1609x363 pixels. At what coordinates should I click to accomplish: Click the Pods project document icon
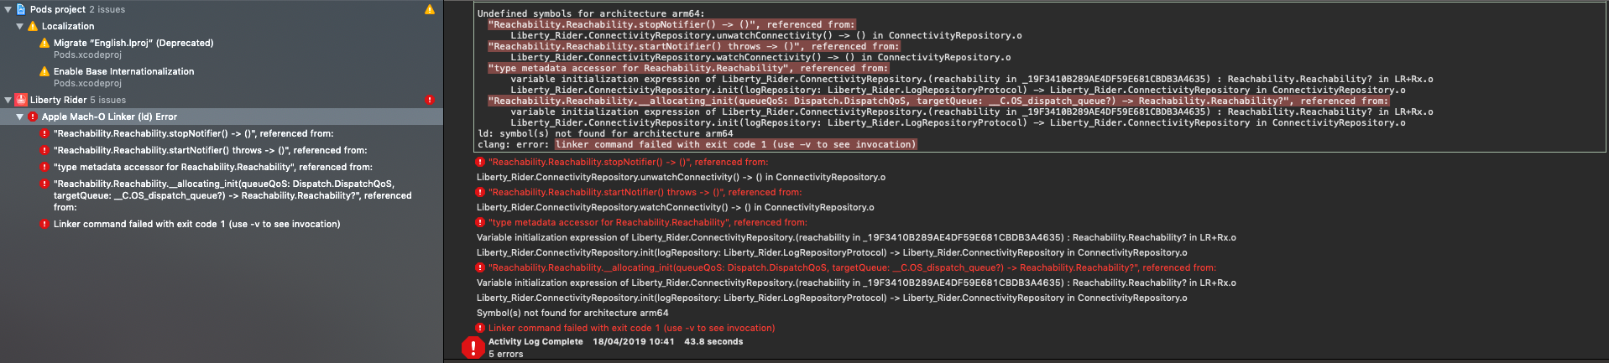(21, 9)
